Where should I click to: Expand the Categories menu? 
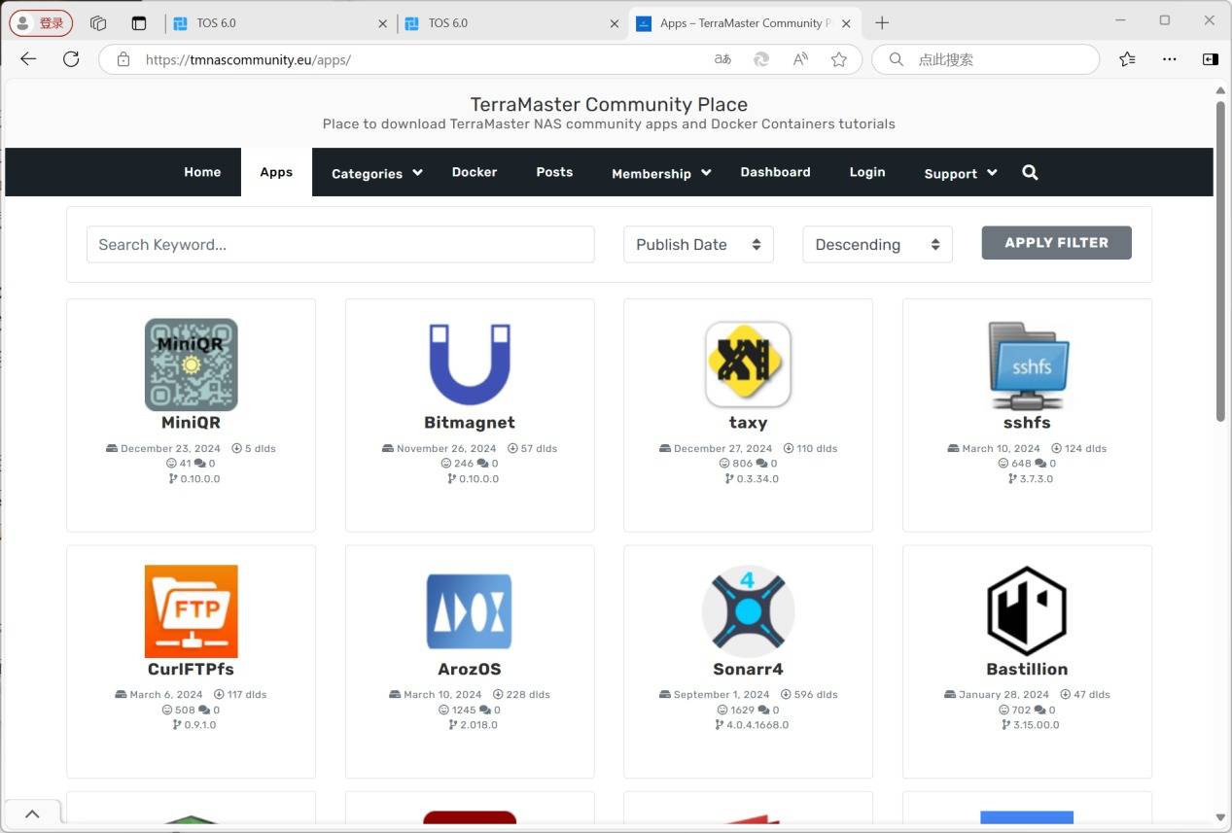click(376, 173)
